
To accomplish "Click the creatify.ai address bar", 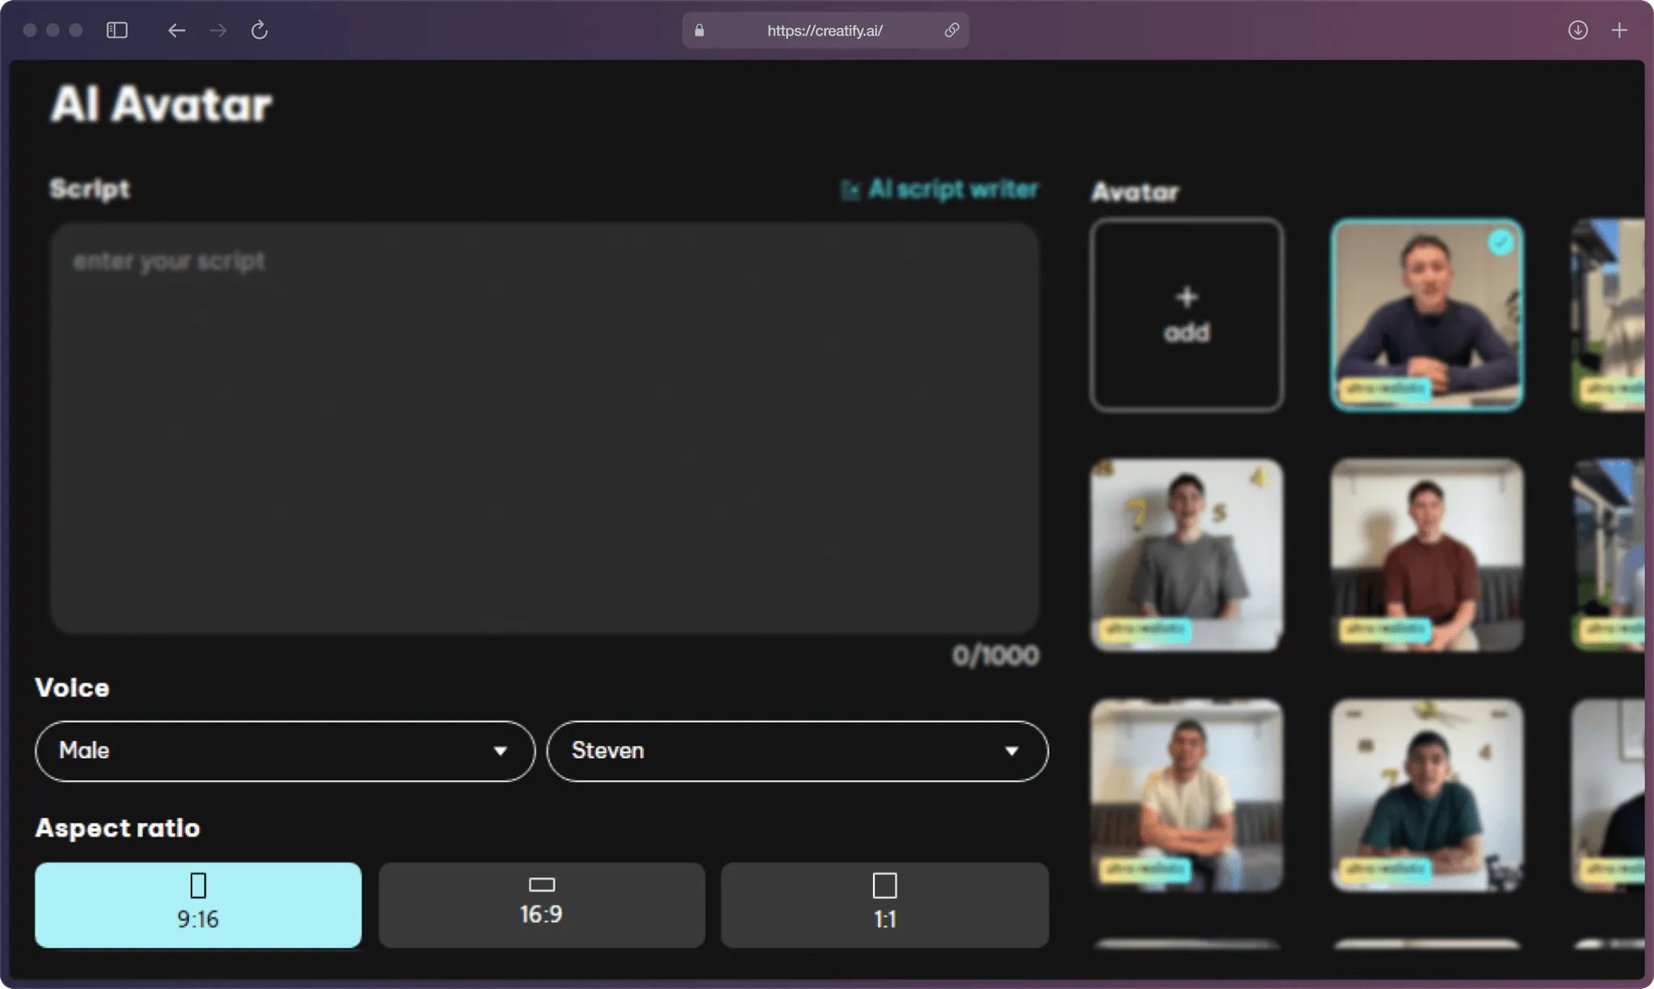I will [x=825, y=31].
